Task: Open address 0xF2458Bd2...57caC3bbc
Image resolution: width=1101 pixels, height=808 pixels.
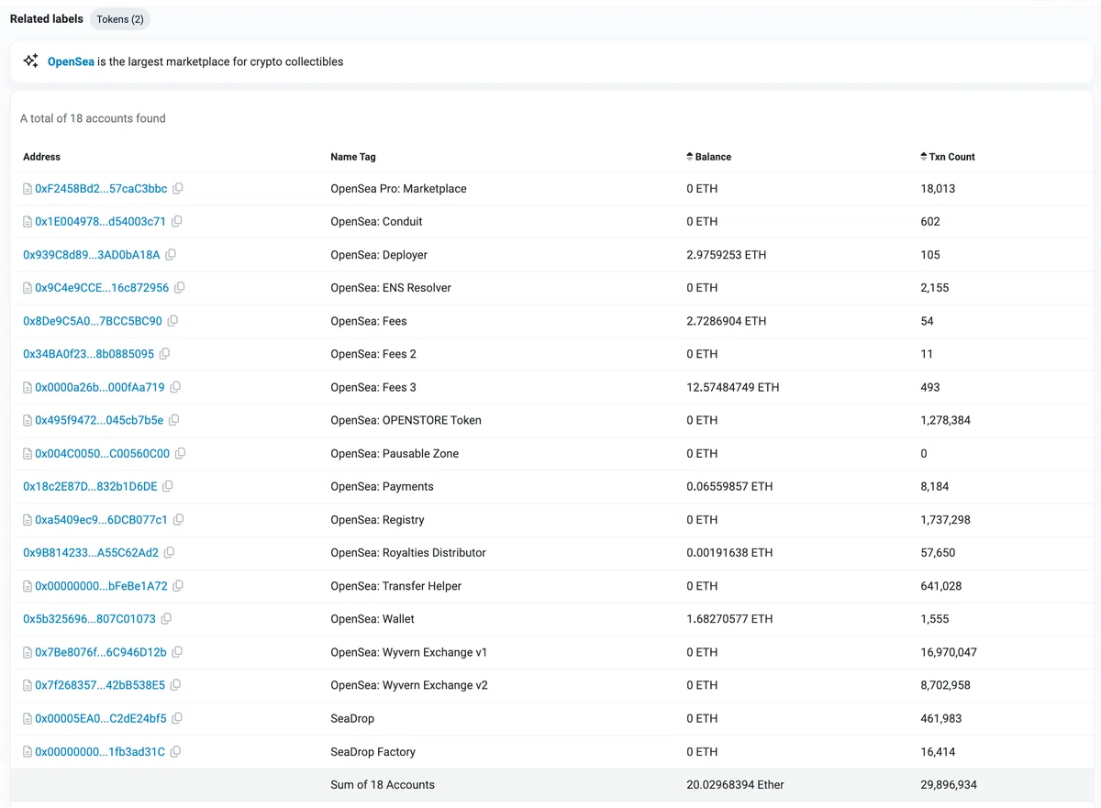Action: tap(101, 188)
